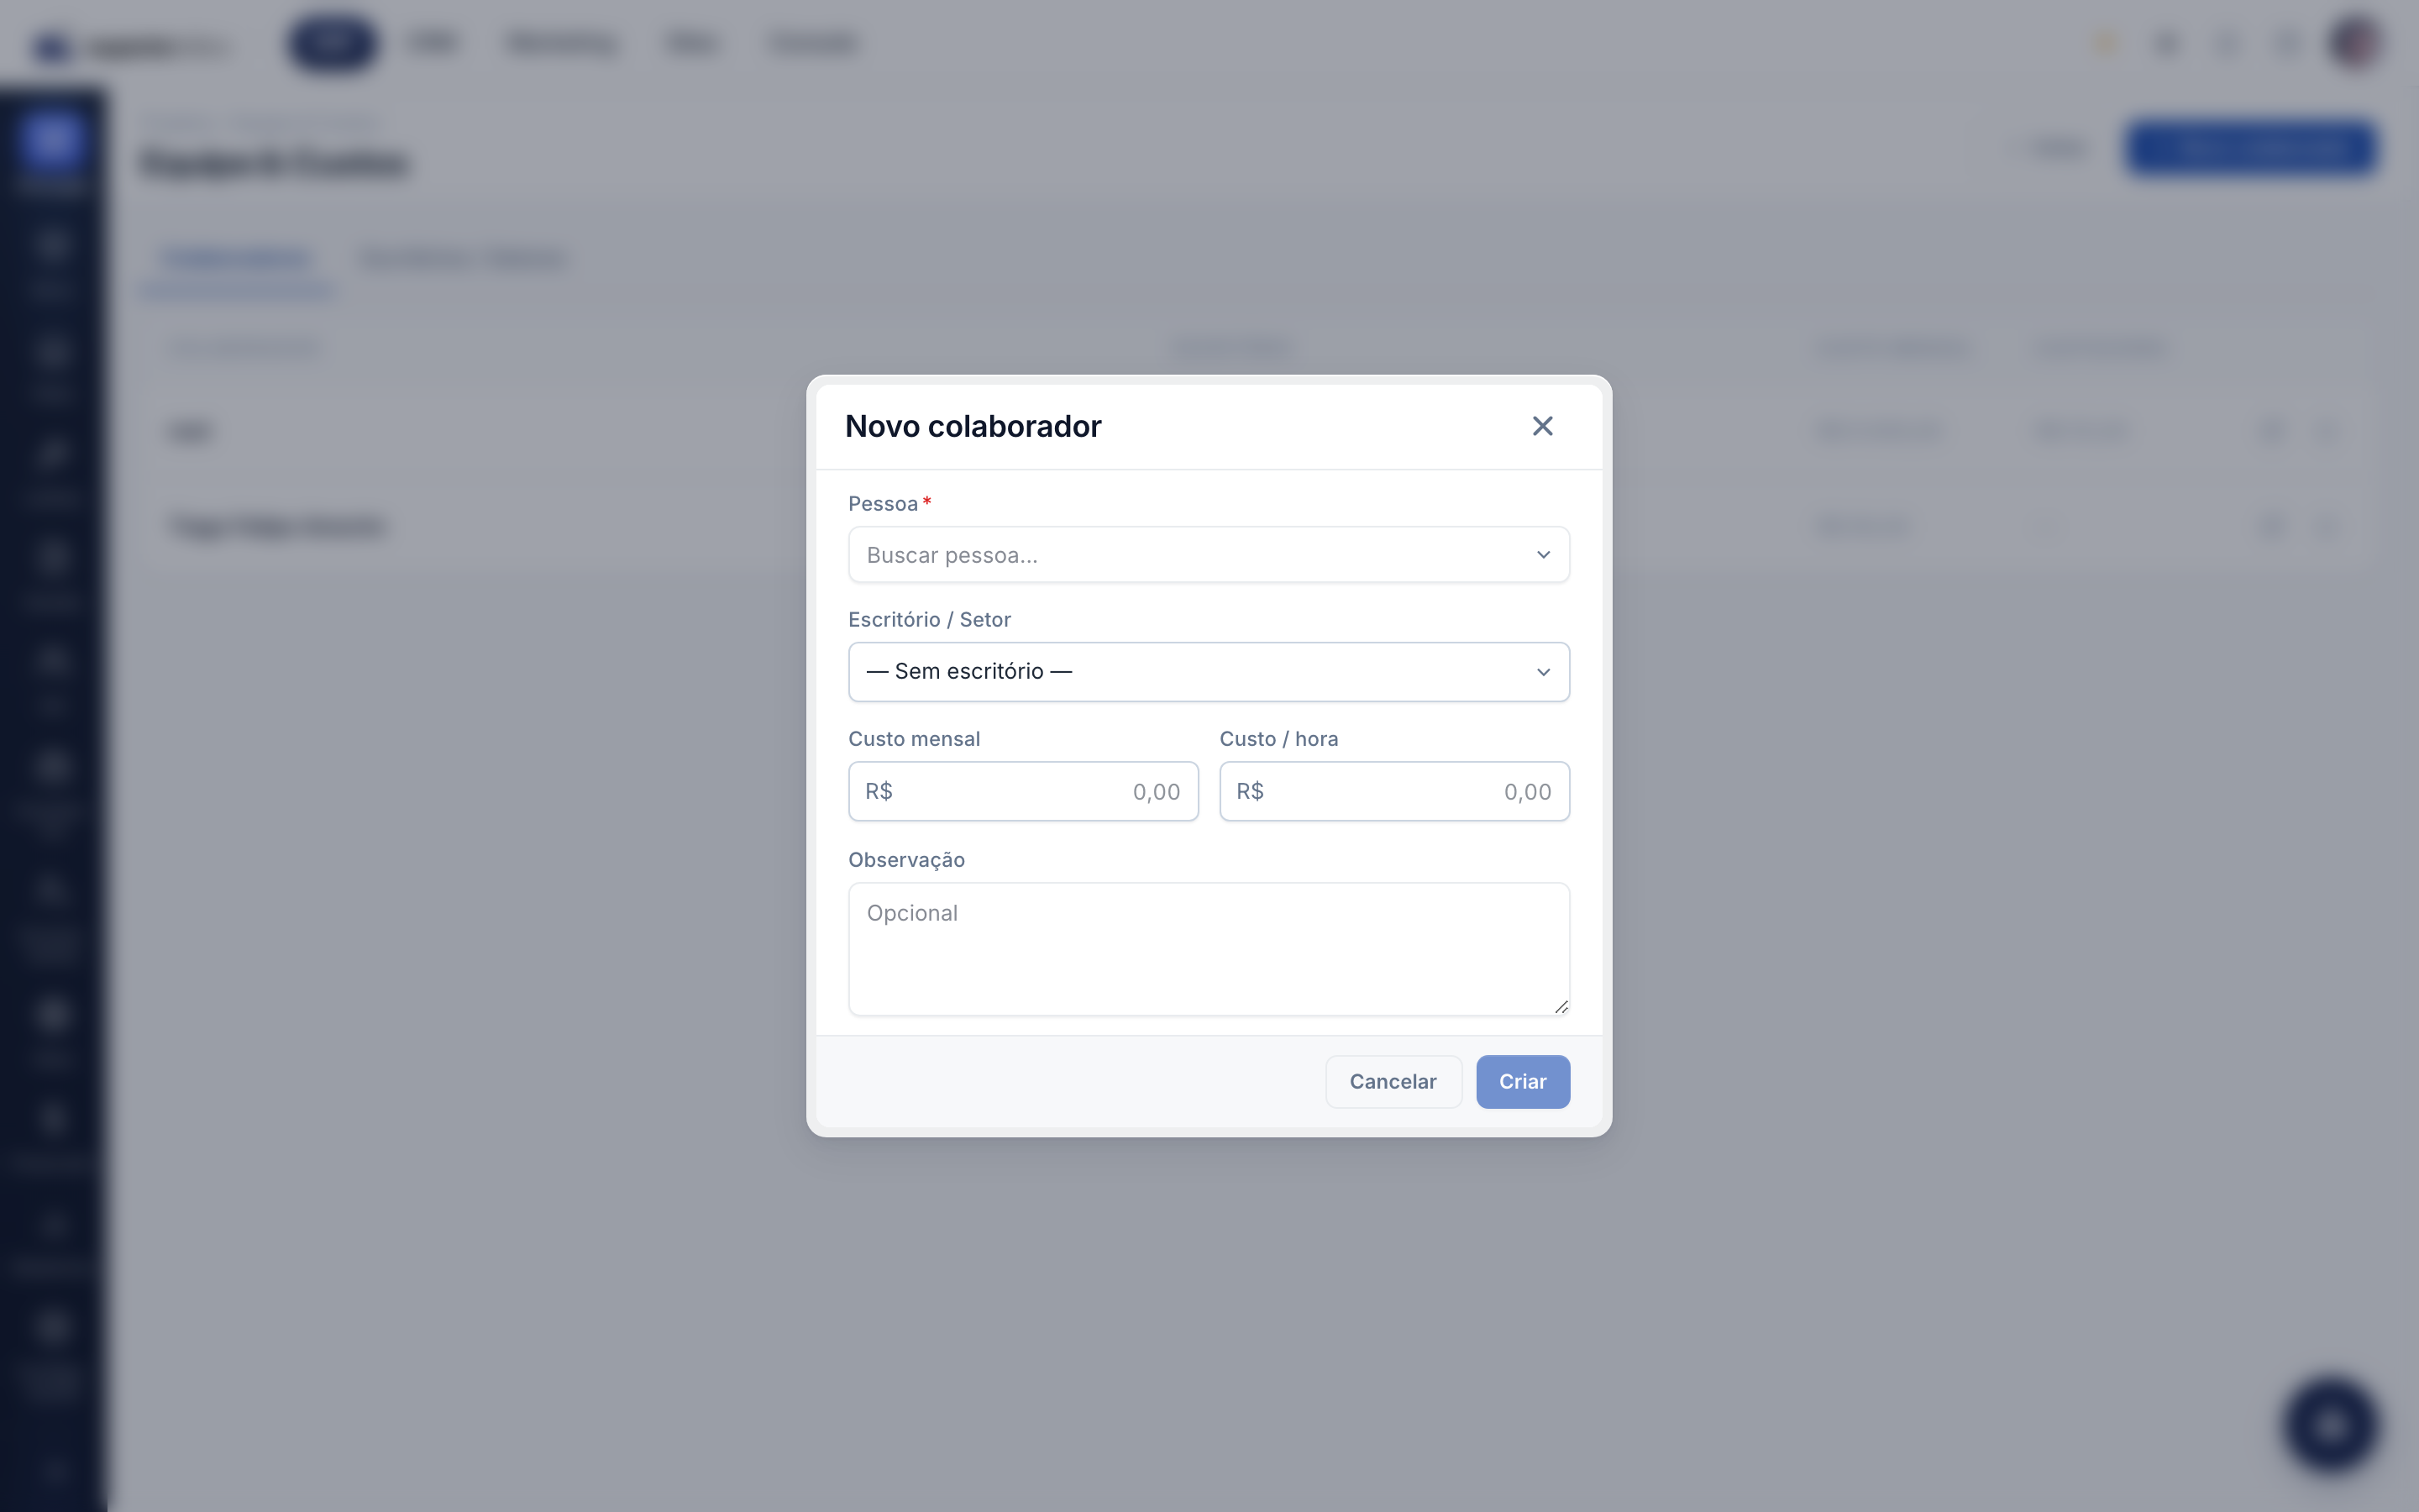Click the blue primary button in page header
Image resolution: width=2419 pixels, height=1512 pixels.
click(x=2249, y=149)
